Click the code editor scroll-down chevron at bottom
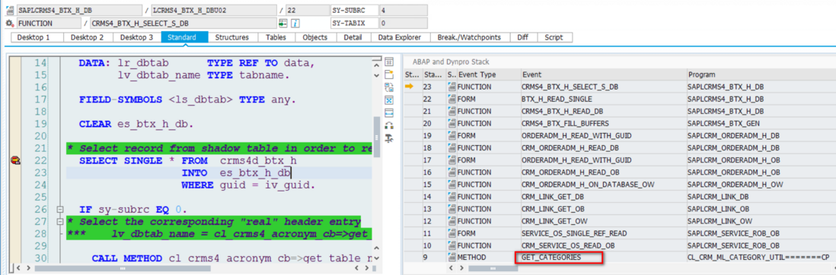Viewport: 836px width, 275px height. click(x=376, y=258)
